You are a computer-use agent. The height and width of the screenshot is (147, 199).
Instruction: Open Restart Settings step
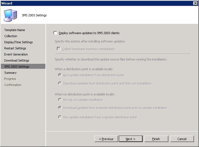coord(15,48)
